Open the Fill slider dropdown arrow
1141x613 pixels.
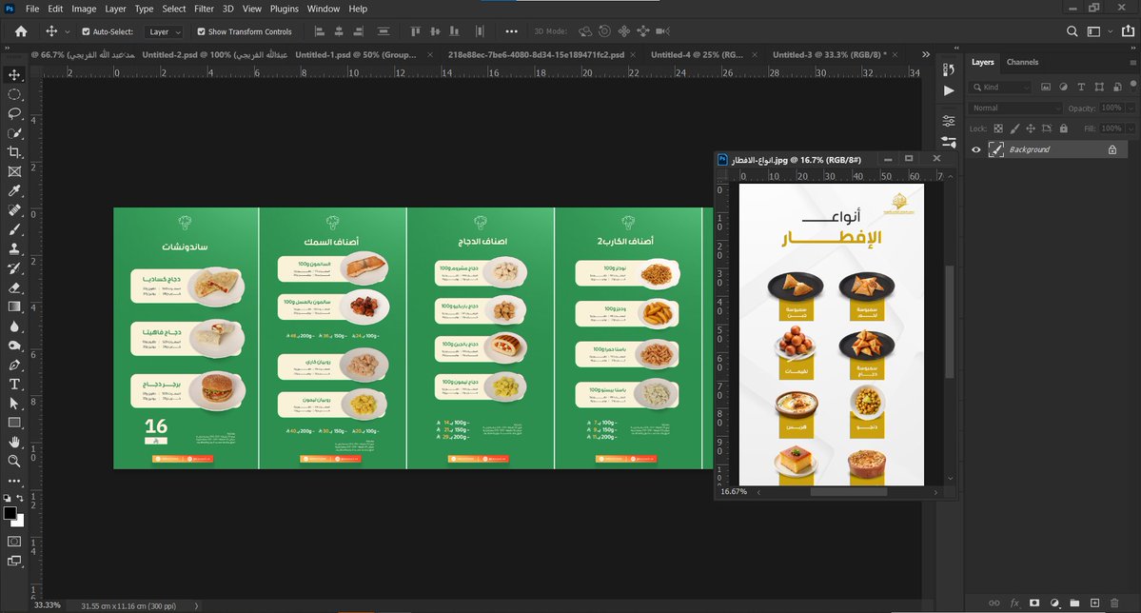[x=1131, y=129]
